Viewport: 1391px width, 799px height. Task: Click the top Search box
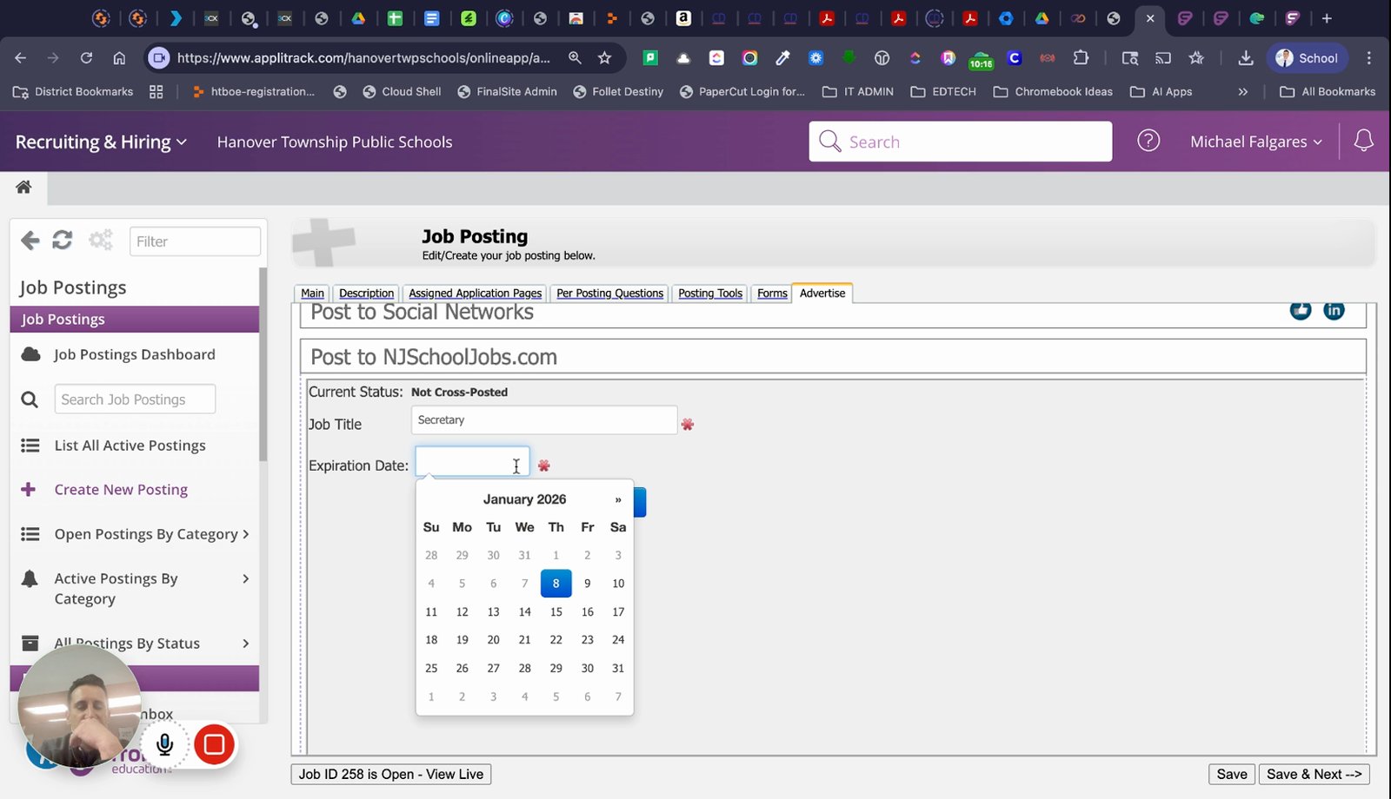coord(960,142)
